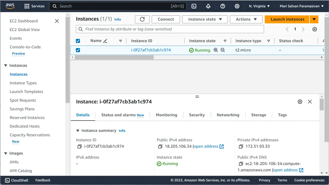The width and height of the screenshot is (329, 185).
Task: Sort by Name column arrow
Action: pyautogui.click(x=120, y=41)
